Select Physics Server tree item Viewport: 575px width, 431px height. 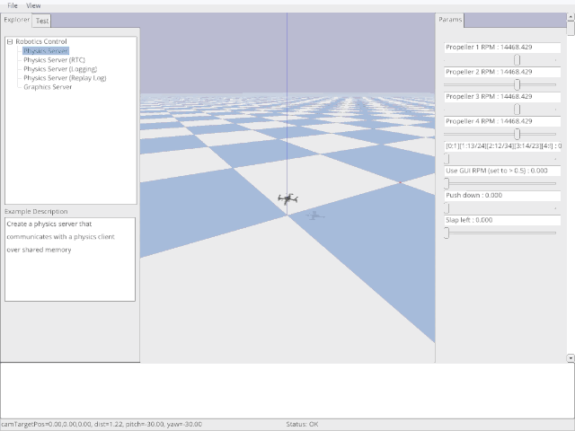[x=46, y=50]
